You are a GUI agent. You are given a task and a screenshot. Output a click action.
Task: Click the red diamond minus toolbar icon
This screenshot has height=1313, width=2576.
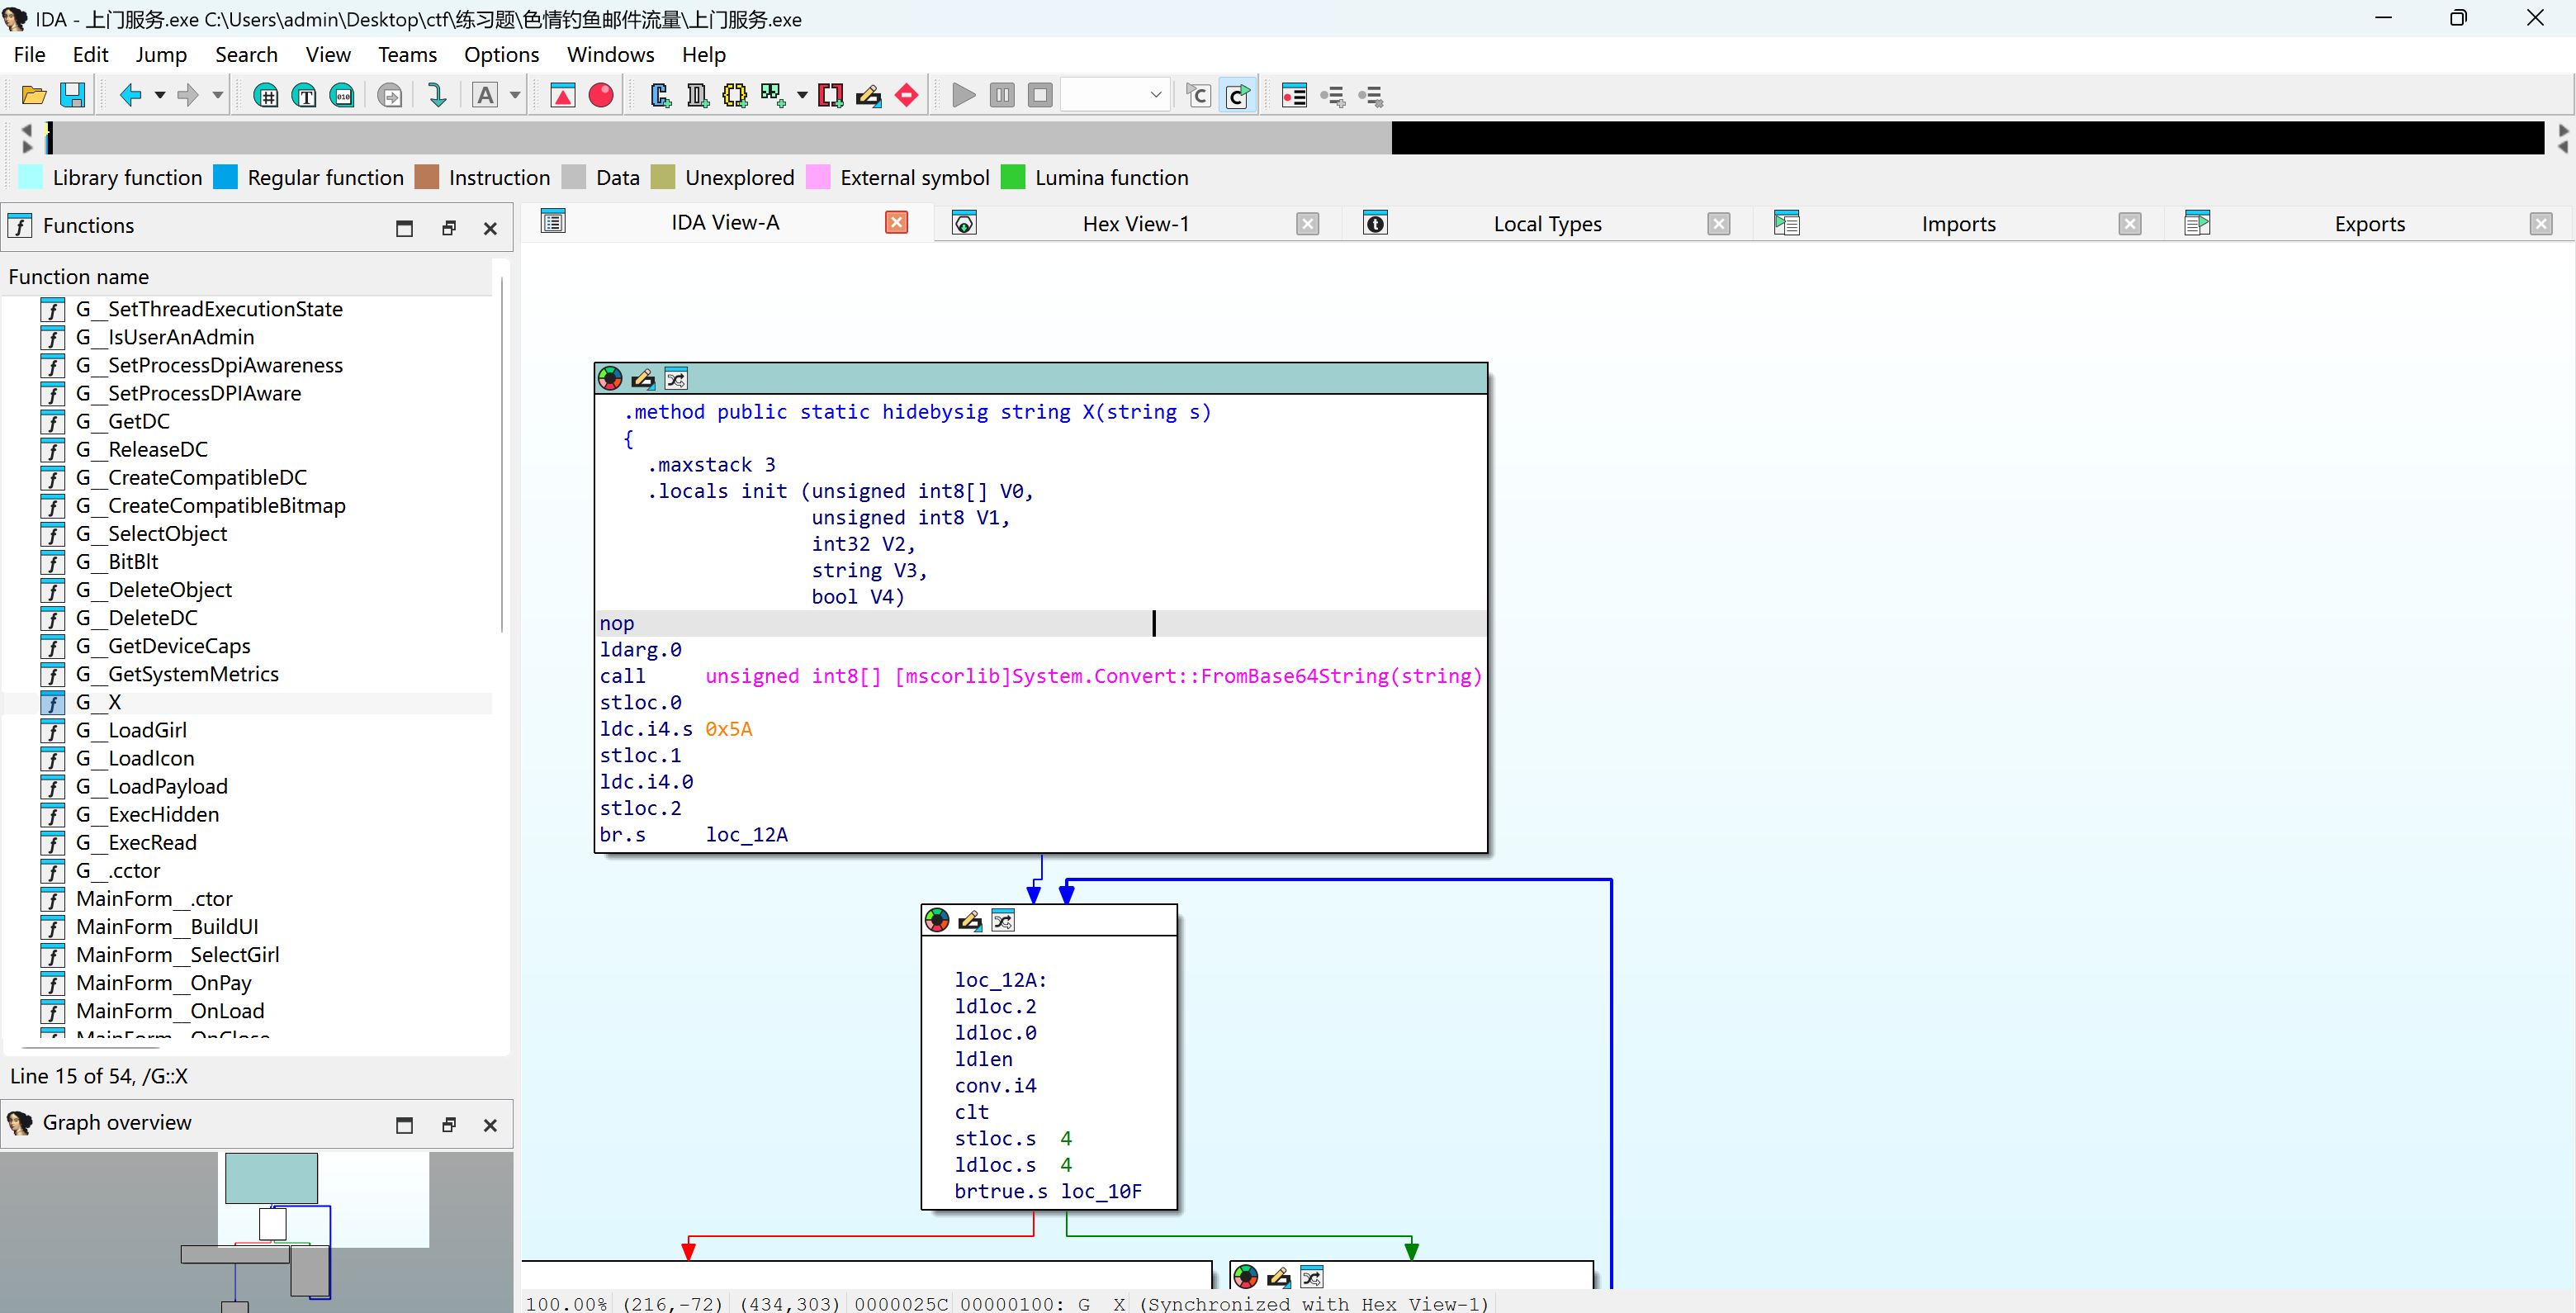pos(906,96)
